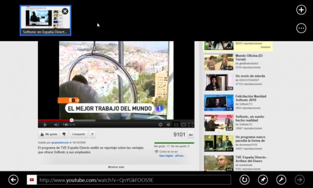Show video statistics chart icon
The height and width of the screenshot is (188, 313).
tap(191, 134)
